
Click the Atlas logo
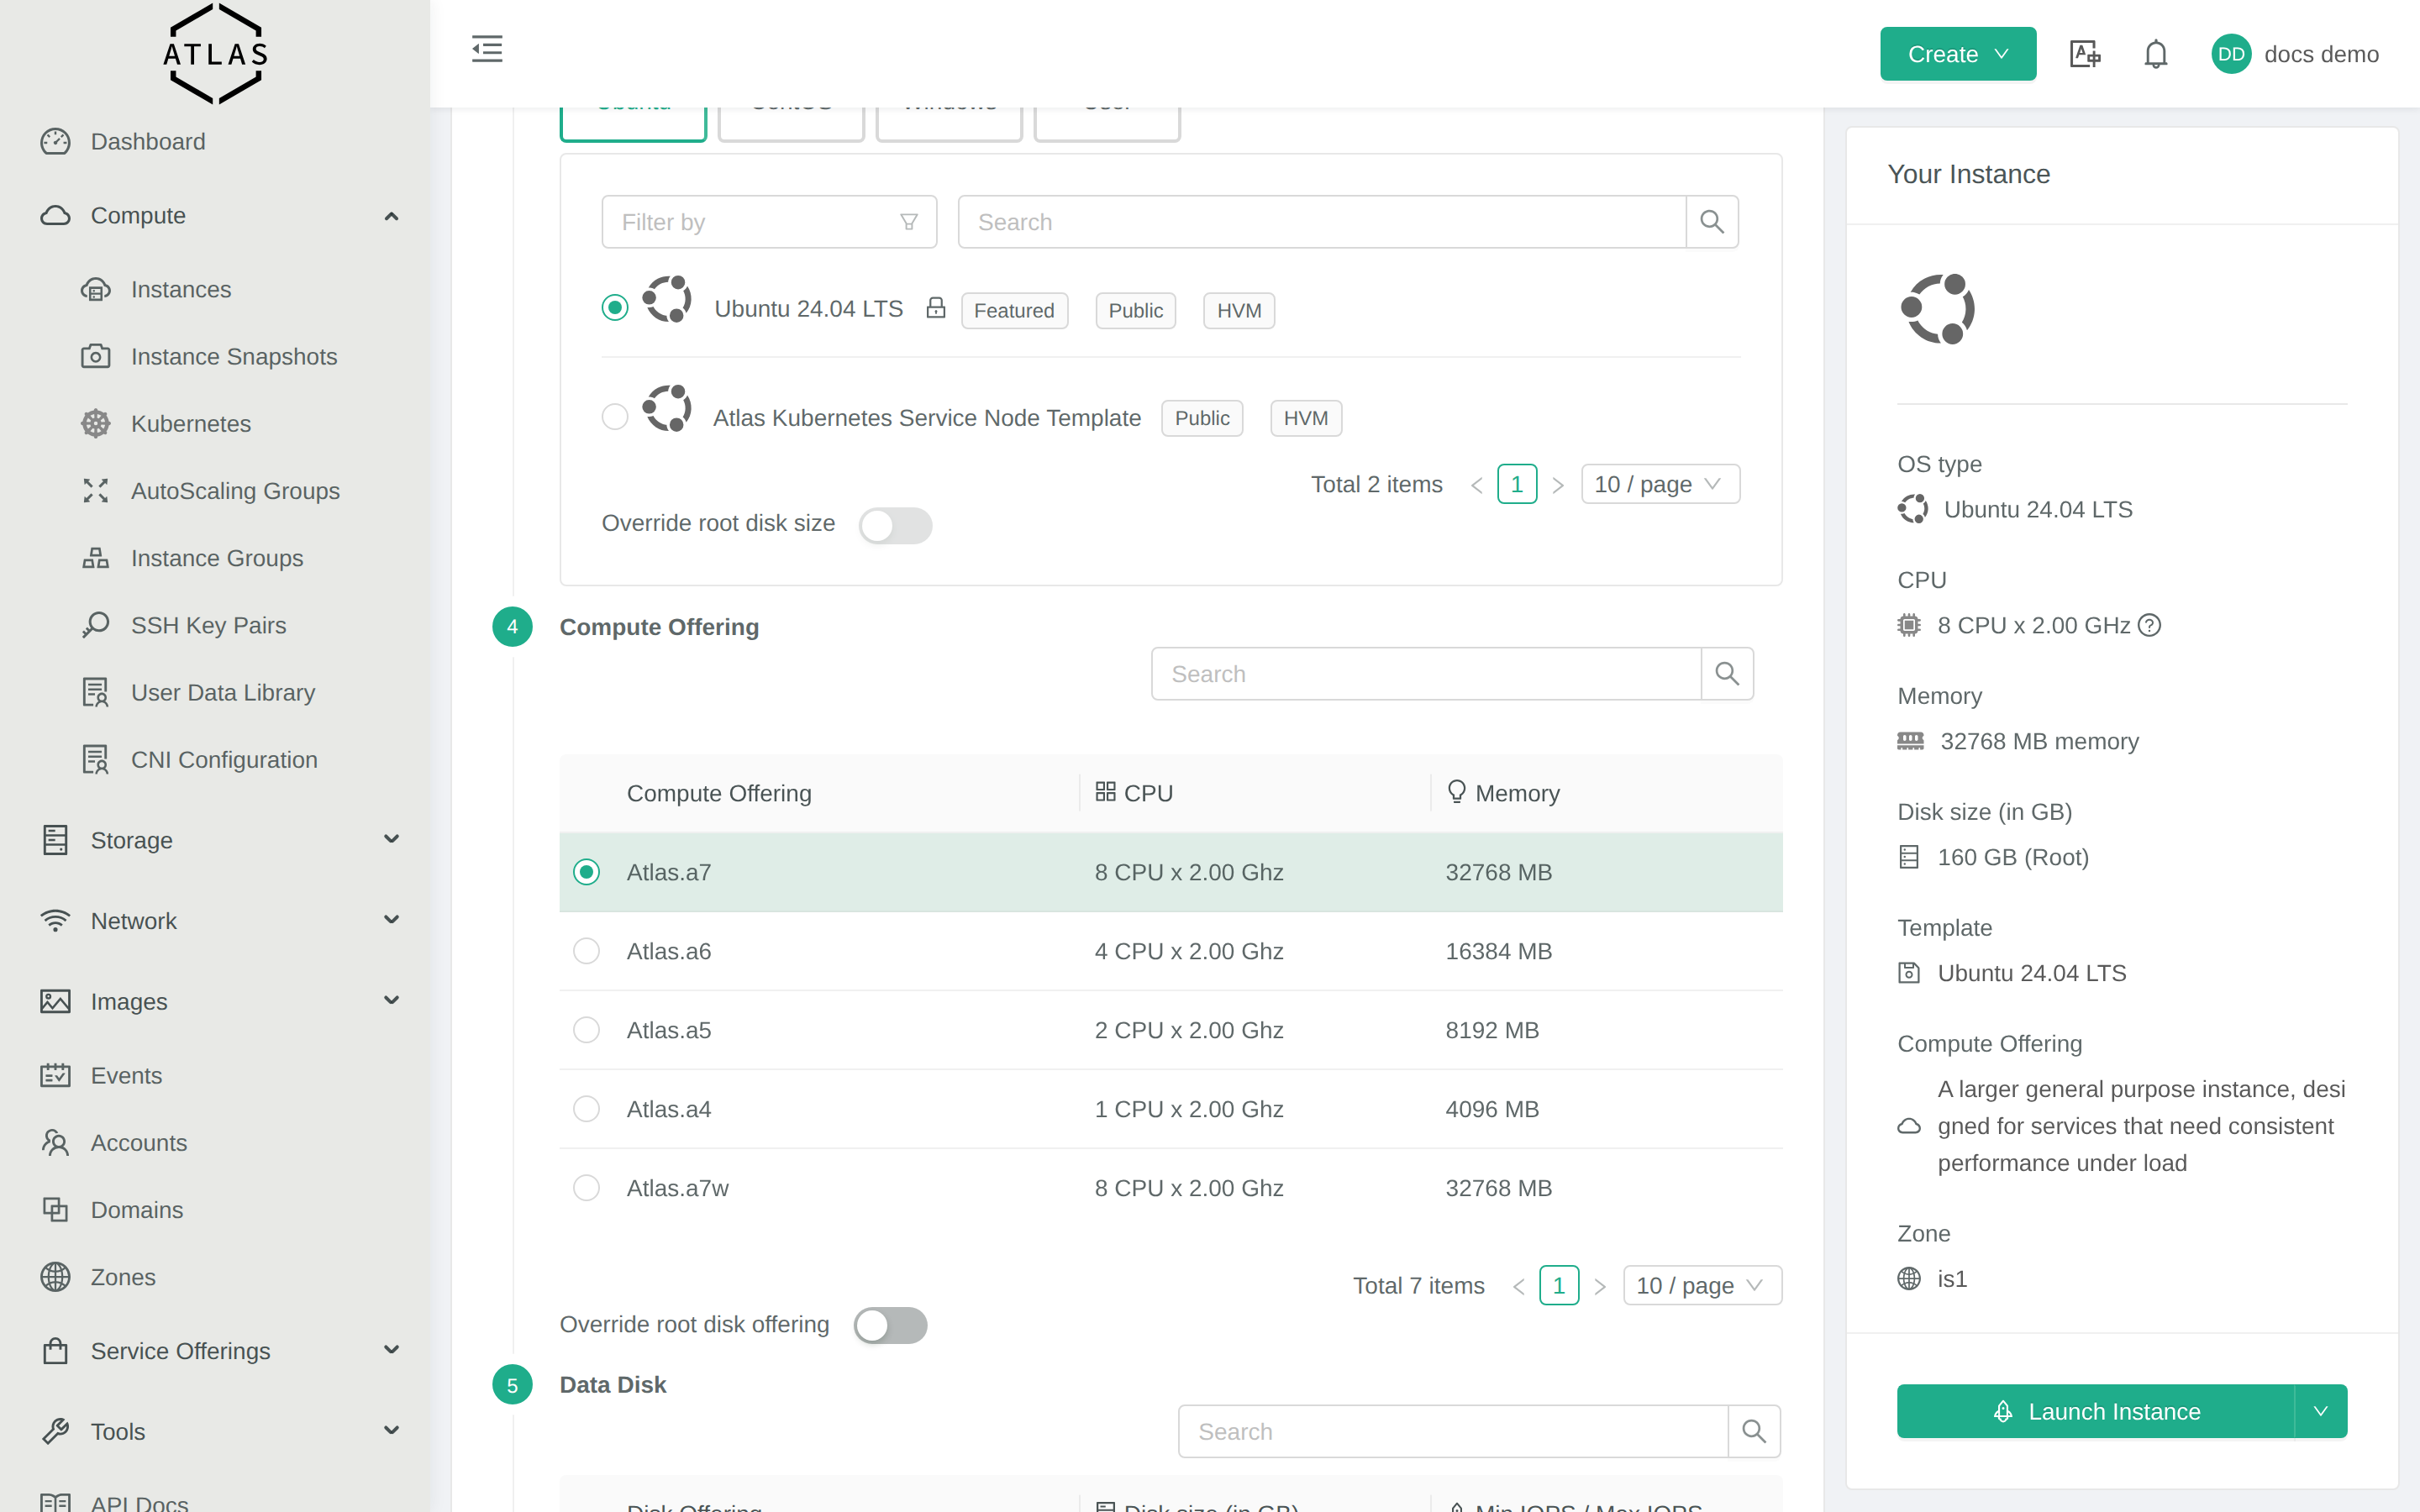coord(215,54)
